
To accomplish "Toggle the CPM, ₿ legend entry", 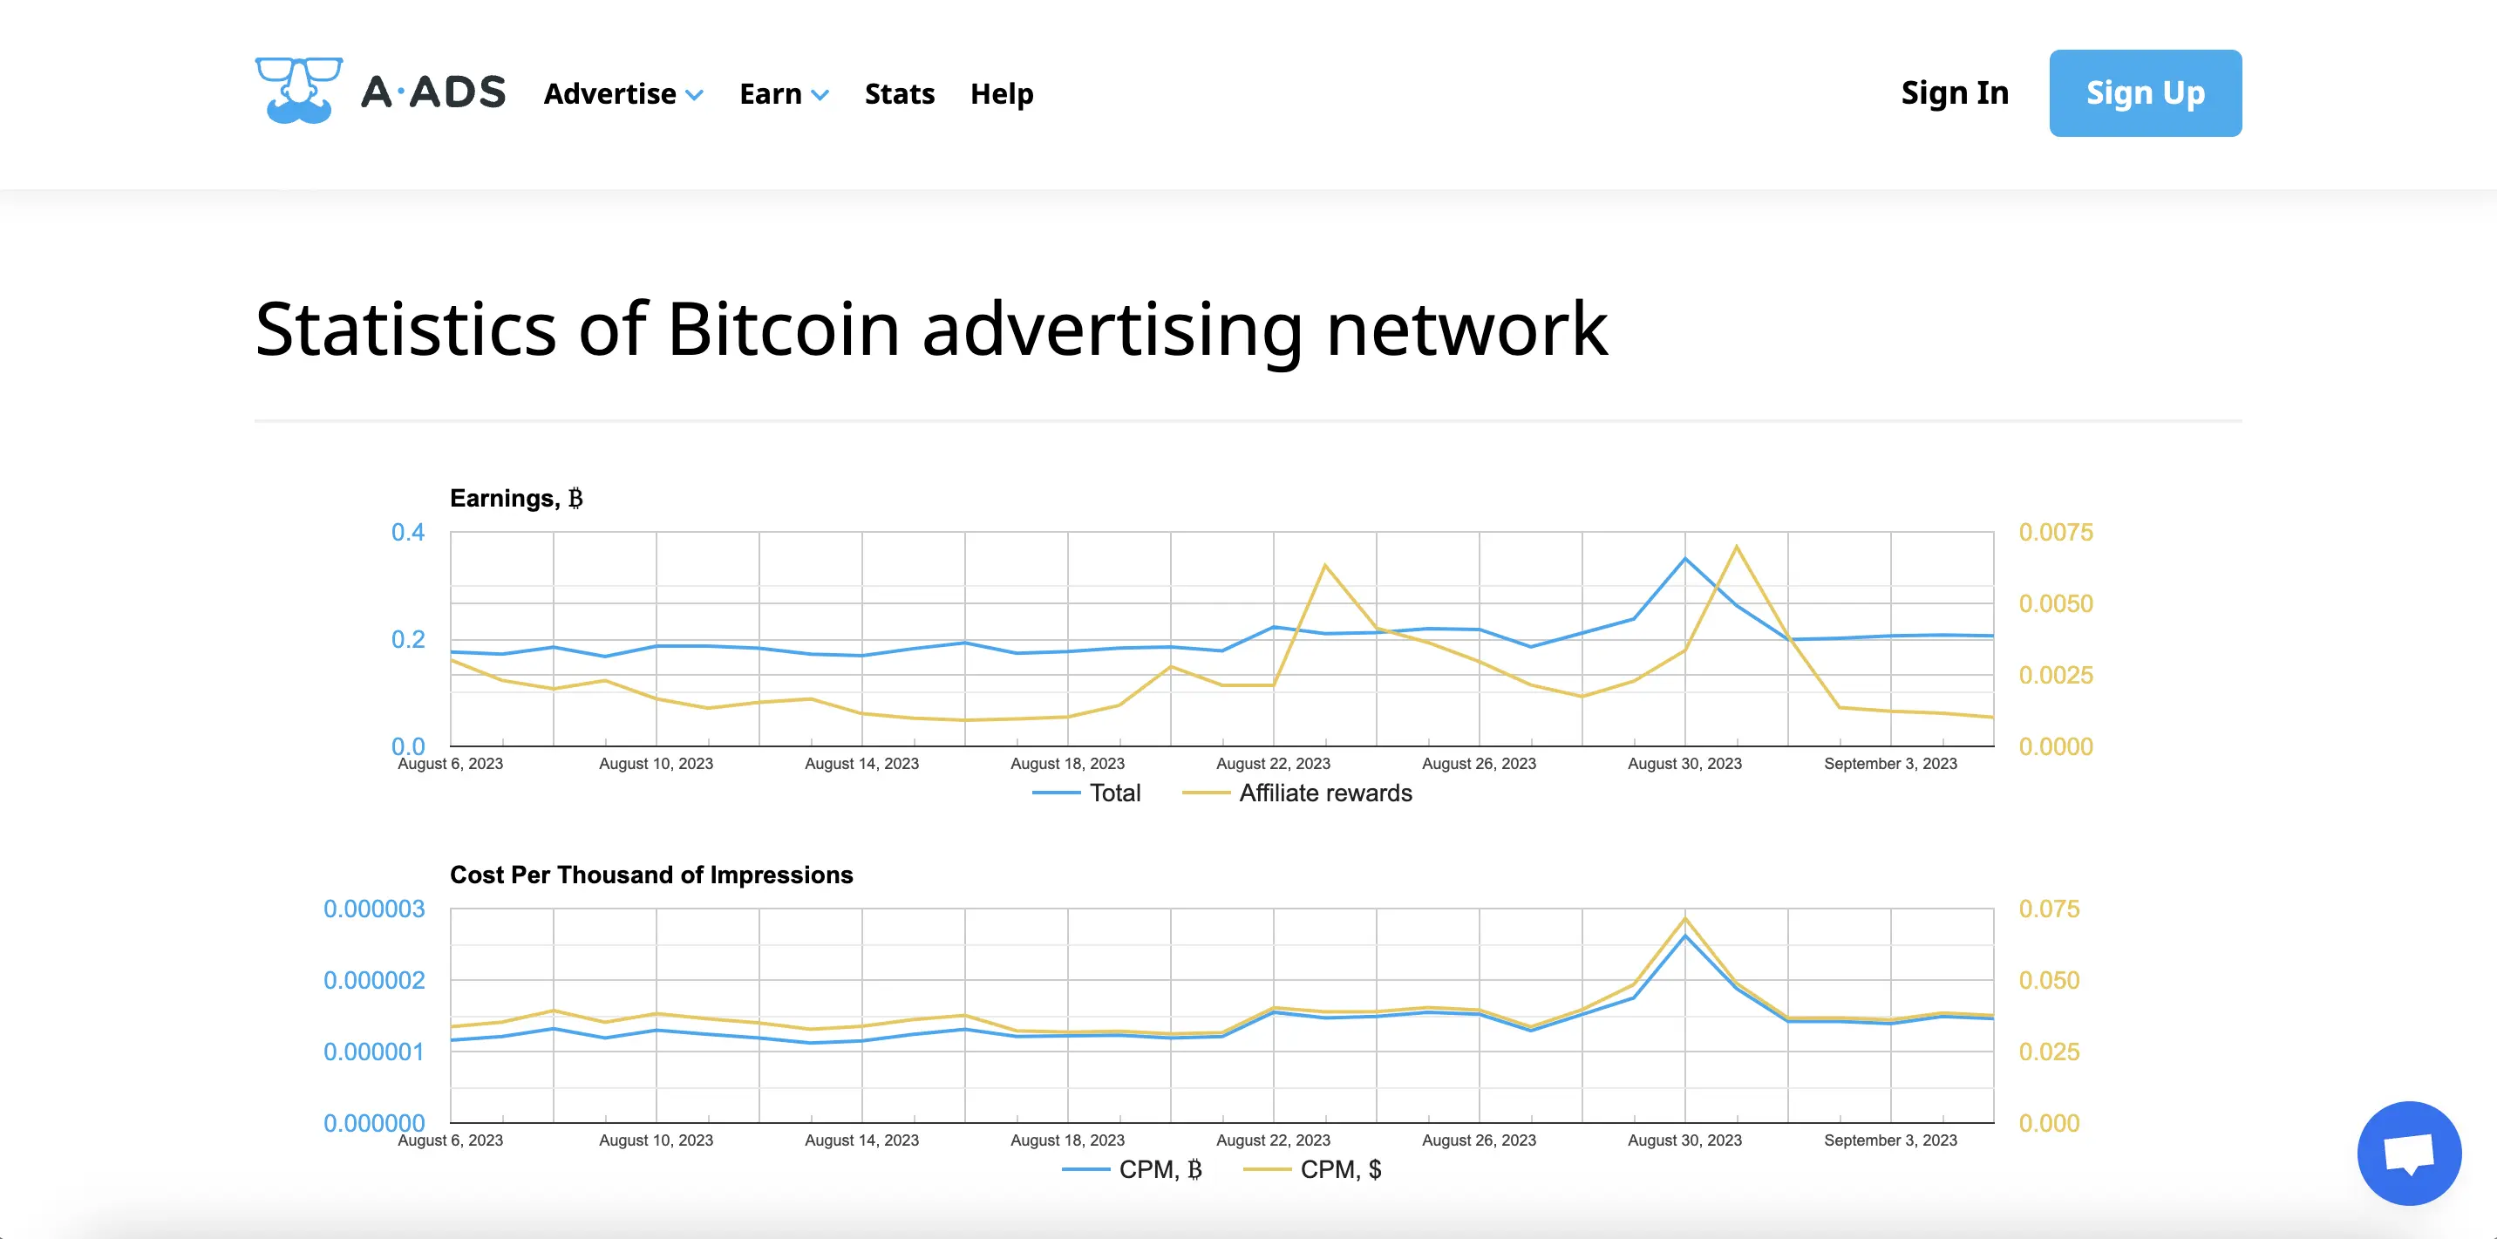I will tap(1160, 1169).
